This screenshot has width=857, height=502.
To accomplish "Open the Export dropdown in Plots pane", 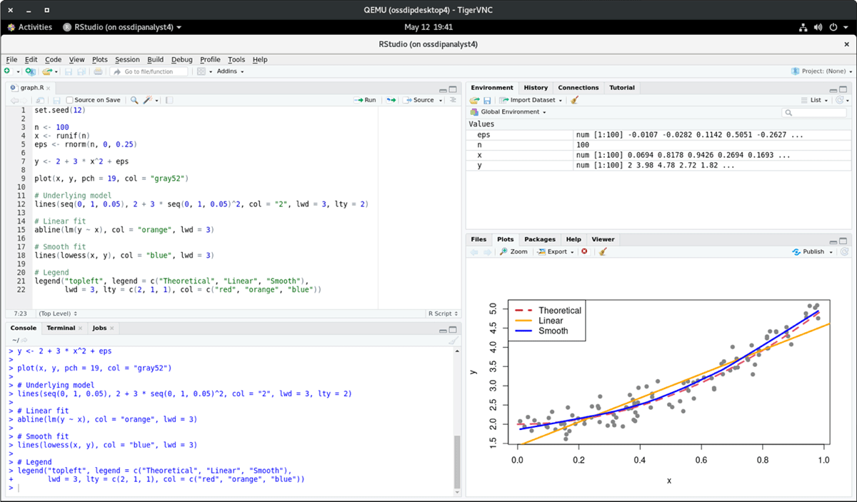I will (x=556, y=252).
